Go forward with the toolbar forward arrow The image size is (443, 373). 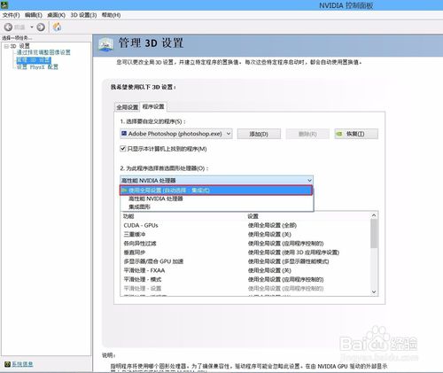pos(41,27)
